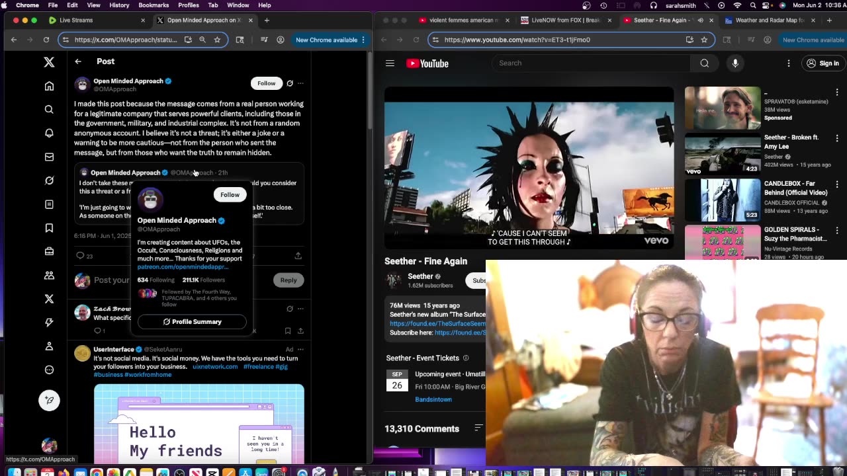
Task: Open the Seether channel avatar
Action: tap(394, 280)
